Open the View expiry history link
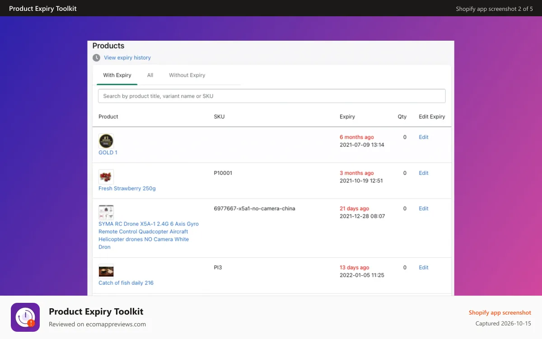The width and height of the screenshot is (542, 339). pos(127,58)
